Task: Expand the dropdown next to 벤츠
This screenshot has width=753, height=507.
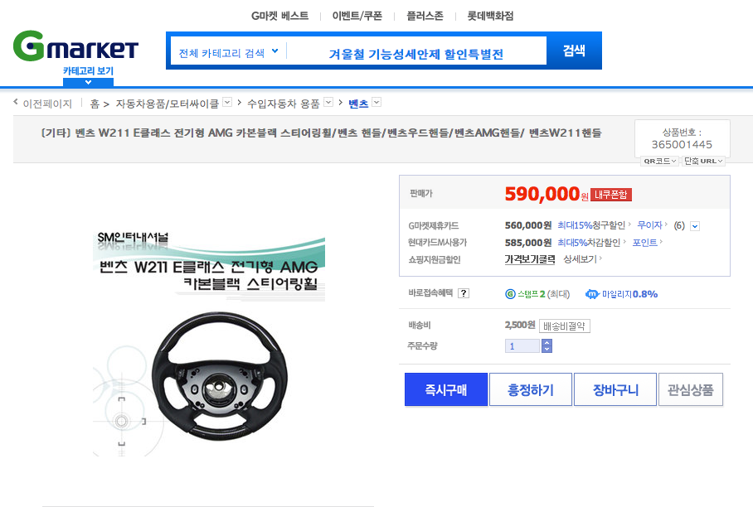Action: 376,102
